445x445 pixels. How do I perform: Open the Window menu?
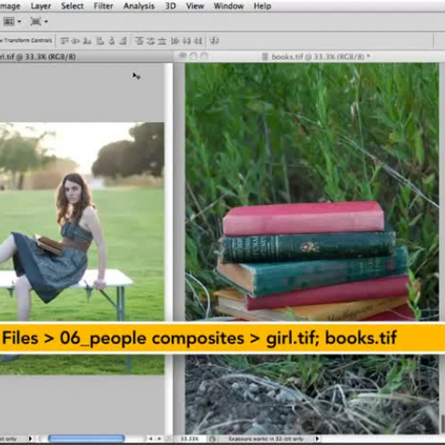pyautogui.click(x=229, y=6)
